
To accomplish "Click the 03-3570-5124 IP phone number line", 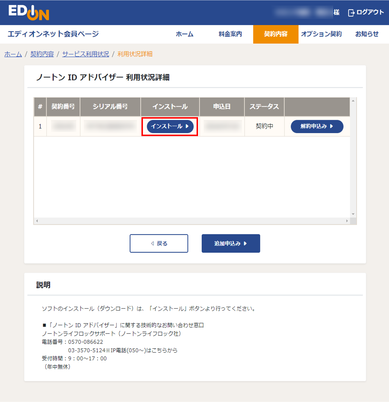I will tap(122, 350).
